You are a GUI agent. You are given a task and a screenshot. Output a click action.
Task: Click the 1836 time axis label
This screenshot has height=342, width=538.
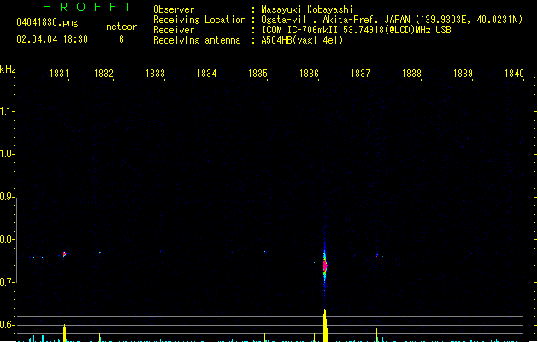[x=309, y=74]
